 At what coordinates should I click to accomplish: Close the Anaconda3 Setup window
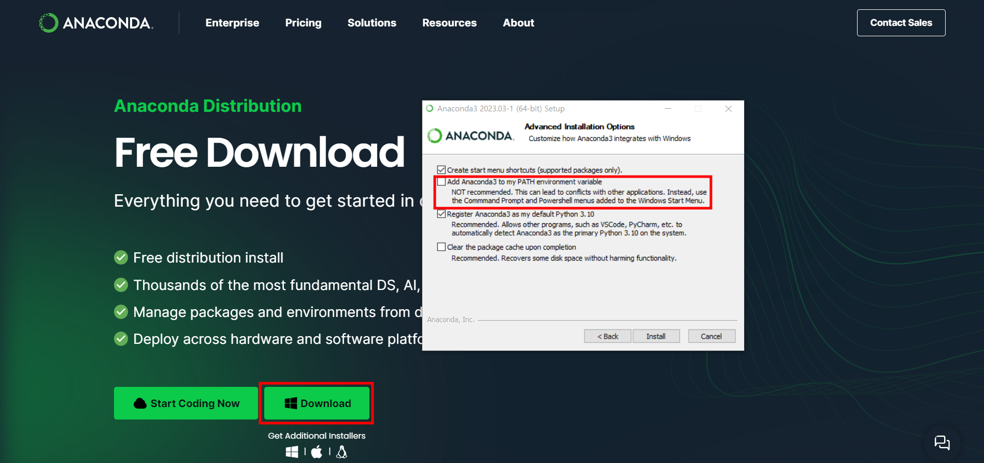click(729, 109)
